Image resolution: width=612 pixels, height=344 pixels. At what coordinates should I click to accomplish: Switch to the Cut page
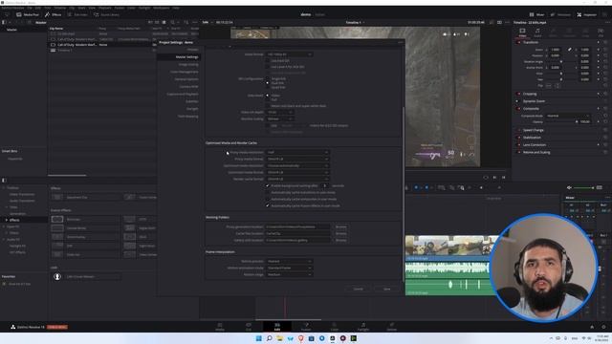pos(249,327)
